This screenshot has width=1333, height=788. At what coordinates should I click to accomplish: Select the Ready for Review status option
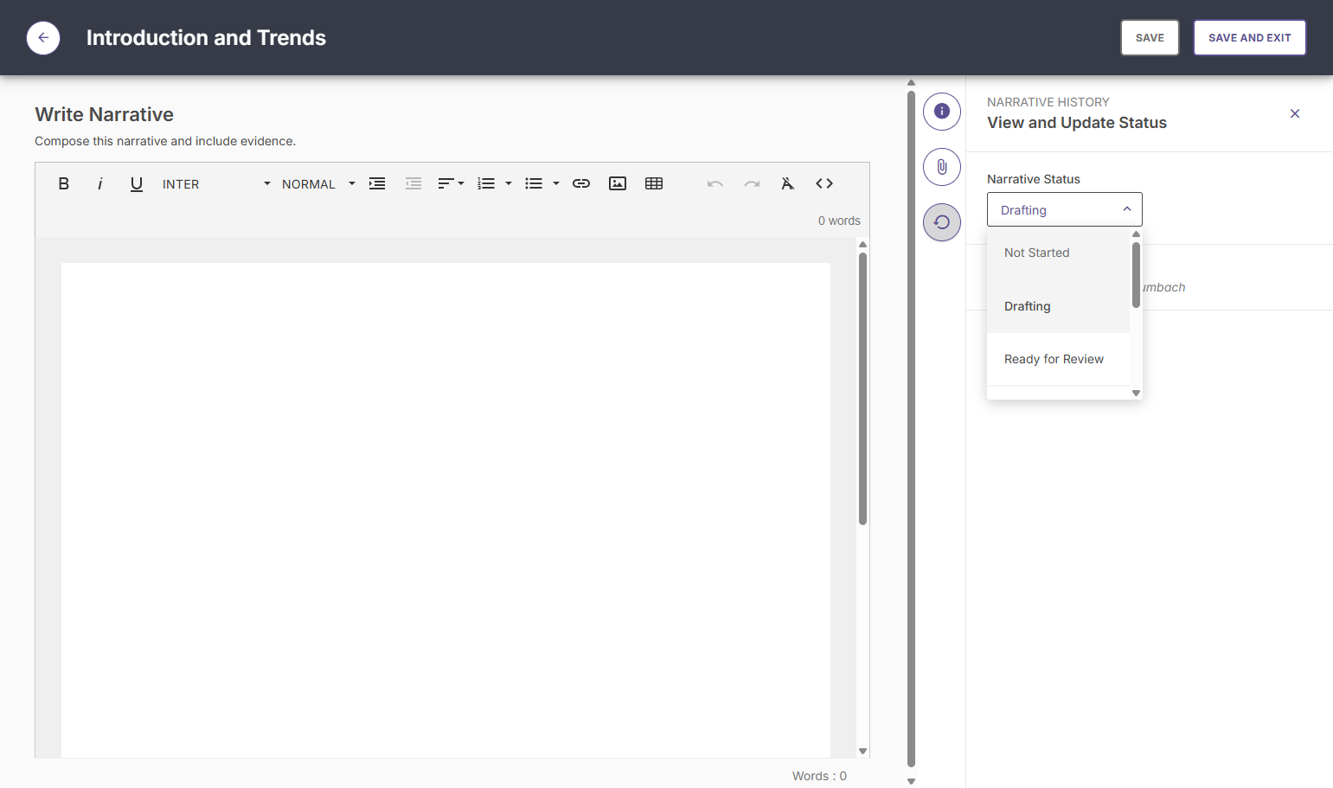pyautogui.click(x=1058, y=359)
